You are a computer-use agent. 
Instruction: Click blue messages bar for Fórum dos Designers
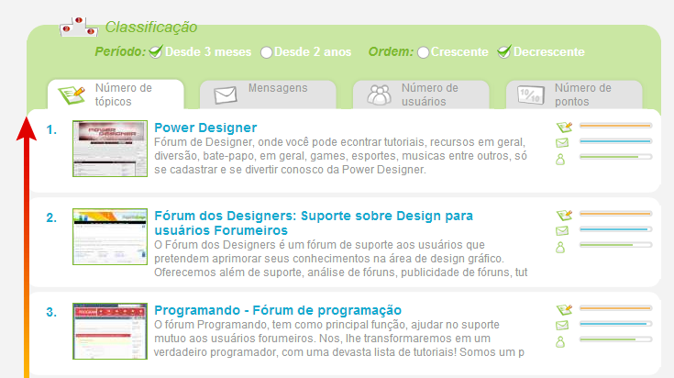point(615,229)
